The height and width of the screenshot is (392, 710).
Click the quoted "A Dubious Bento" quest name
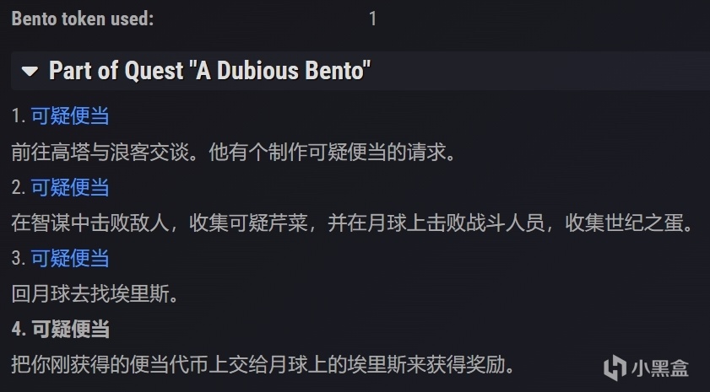click(283, 71)
